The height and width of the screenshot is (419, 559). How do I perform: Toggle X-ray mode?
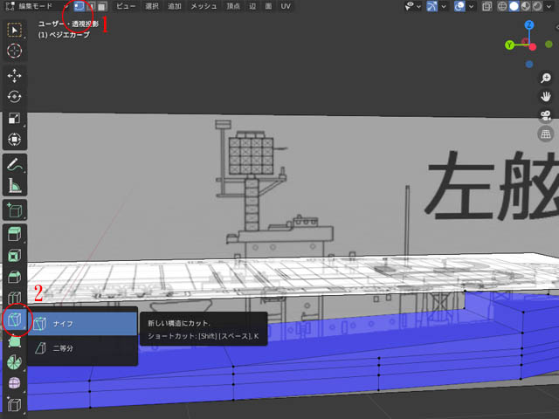tap(487, 6)
